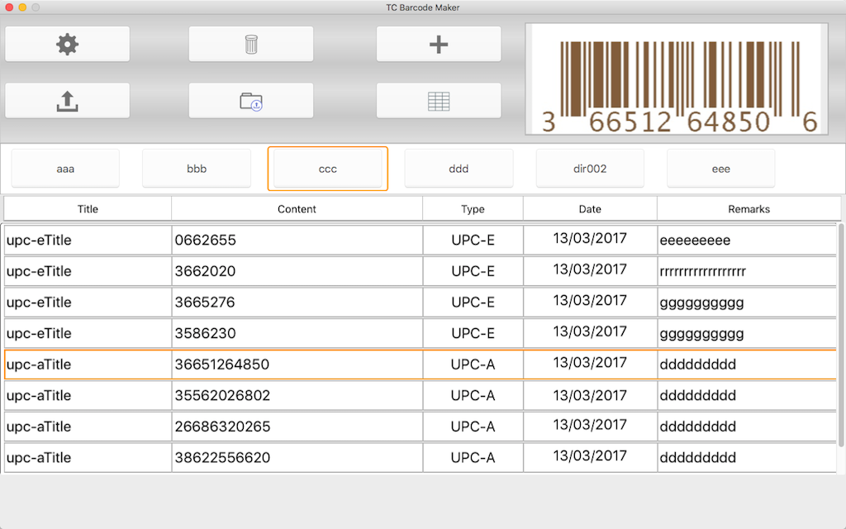Click the eeeeeeeee remarks cell
This screenshot has width=846, height=529.
tap(747, 240)
